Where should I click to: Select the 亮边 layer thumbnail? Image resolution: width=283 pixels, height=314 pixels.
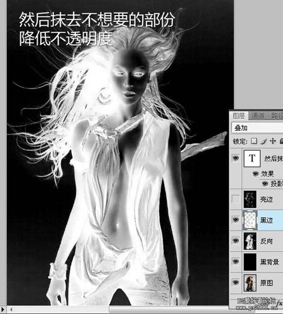[x=250, y=199]
